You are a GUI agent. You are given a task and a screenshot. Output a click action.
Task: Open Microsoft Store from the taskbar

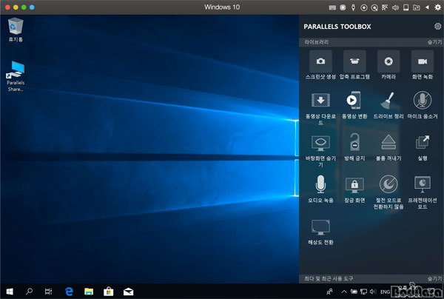tap(109, 292)
